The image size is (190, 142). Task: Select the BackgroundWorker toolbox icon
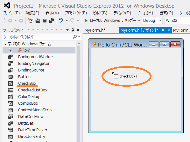coord(11,57)
